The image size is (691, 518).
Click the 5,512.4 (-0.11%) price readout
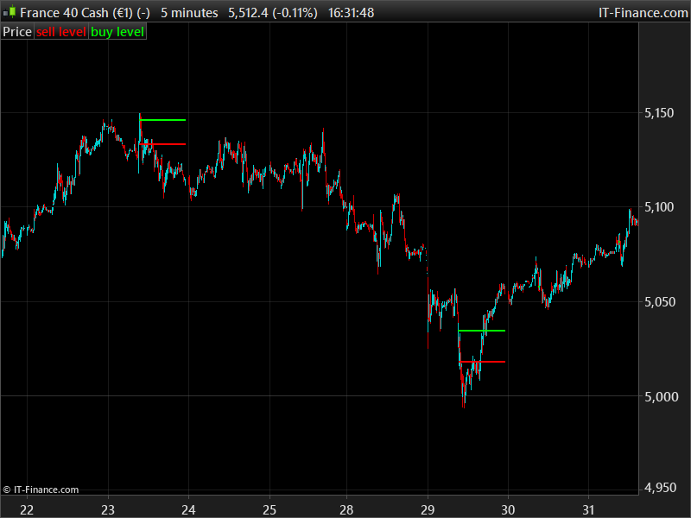pos(273,13)
